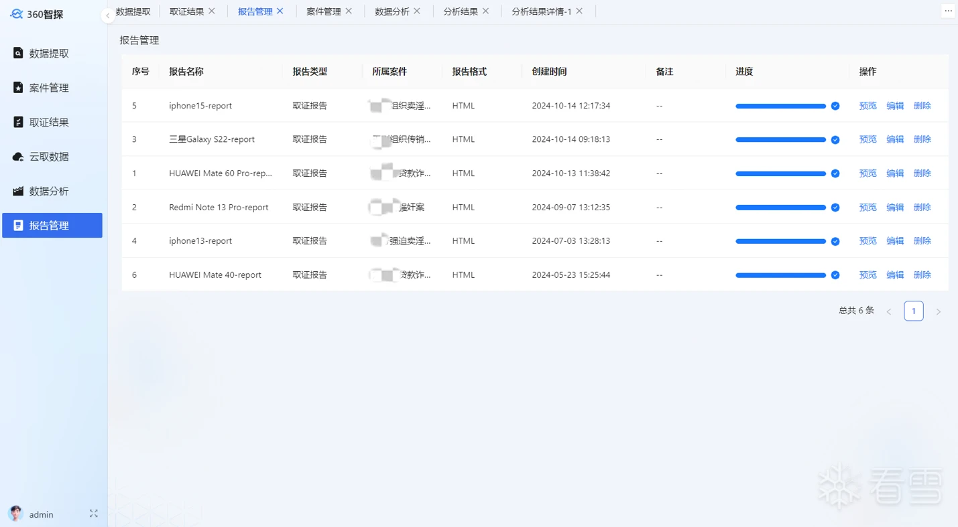Edit the iphone15-report
The width and height of the screenshot is (958, 527).
click(895, 106)
